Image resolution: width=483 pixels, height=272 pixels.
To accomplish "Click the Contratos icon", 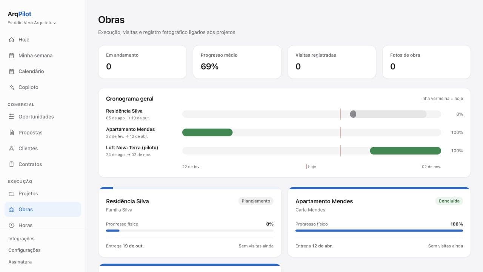I will 11,164.
